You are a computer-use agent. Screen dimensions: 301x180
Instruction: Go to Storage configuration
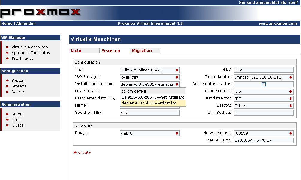tap(19, 86)
